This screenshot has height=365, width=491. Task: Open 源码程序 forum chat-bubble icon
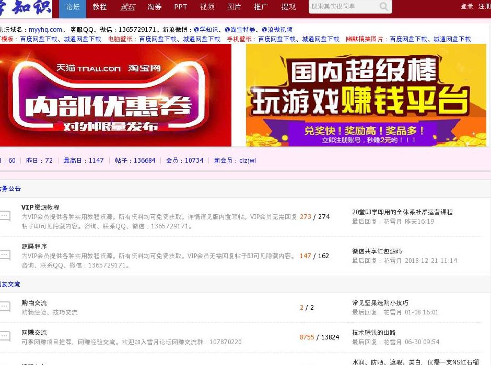coord(5,255)
